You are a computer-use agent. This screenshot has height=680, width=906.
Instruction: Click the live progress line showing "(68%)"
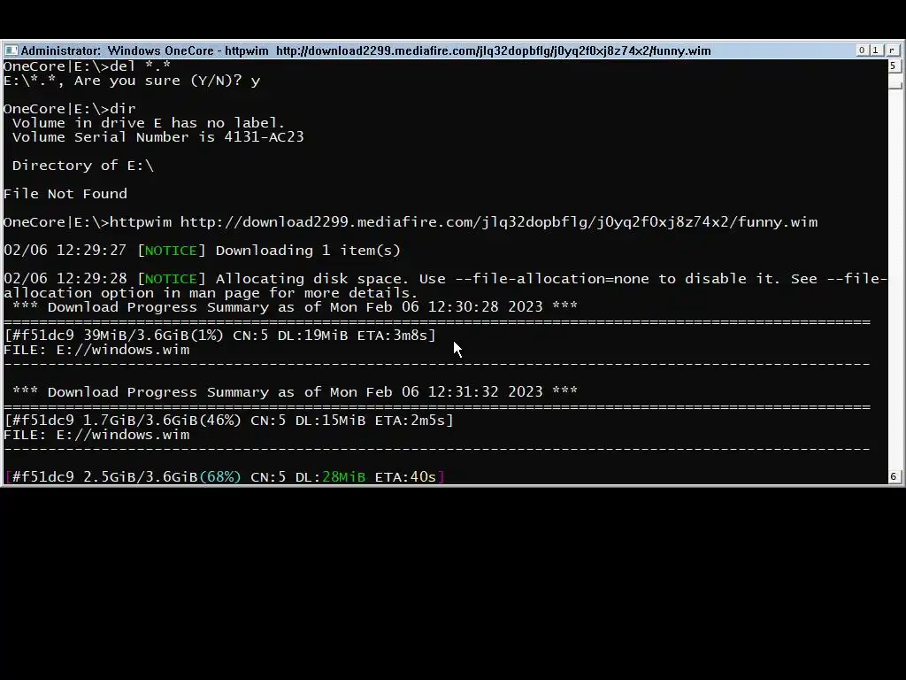pos(224,477)
